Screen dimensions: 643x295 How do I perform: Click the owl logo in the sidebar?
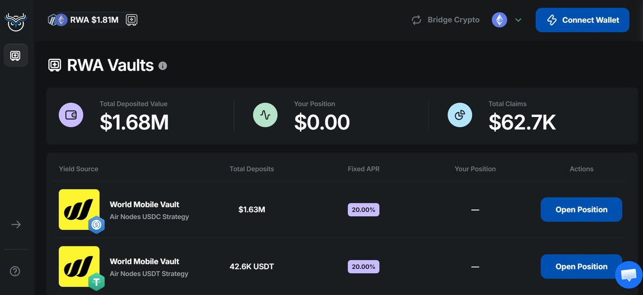(16, 21)
